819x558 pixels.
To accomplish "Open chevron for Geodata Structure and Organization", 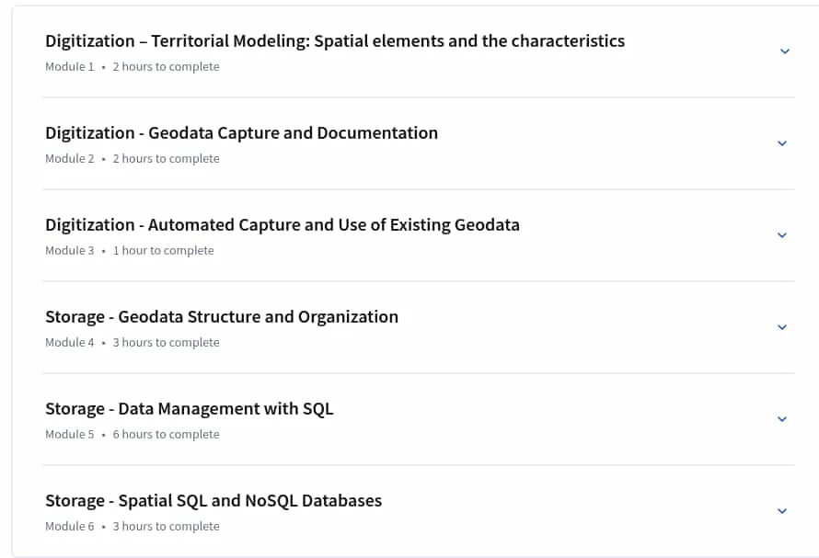I will pos(782,326).
